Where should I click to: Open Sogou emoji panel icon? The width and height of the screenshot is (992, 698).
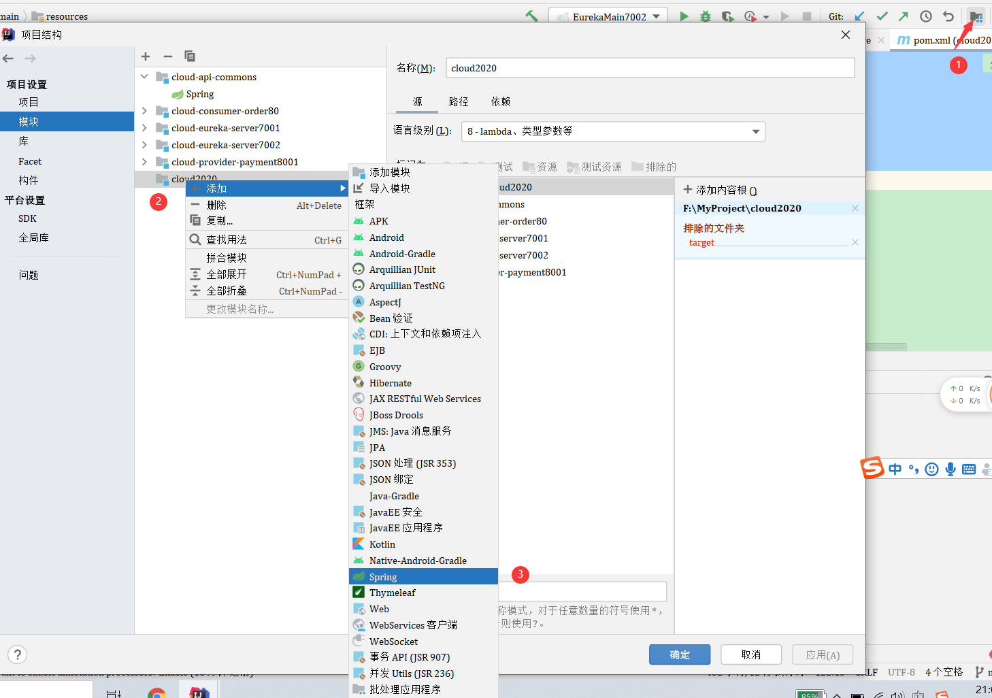(932, 469)
